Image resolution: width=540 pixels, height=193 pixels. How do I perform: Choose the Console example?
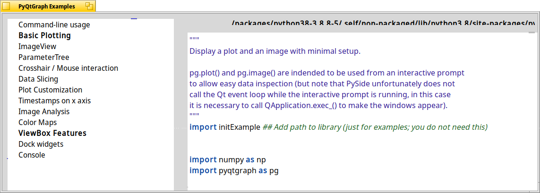[x=32, y=155]
